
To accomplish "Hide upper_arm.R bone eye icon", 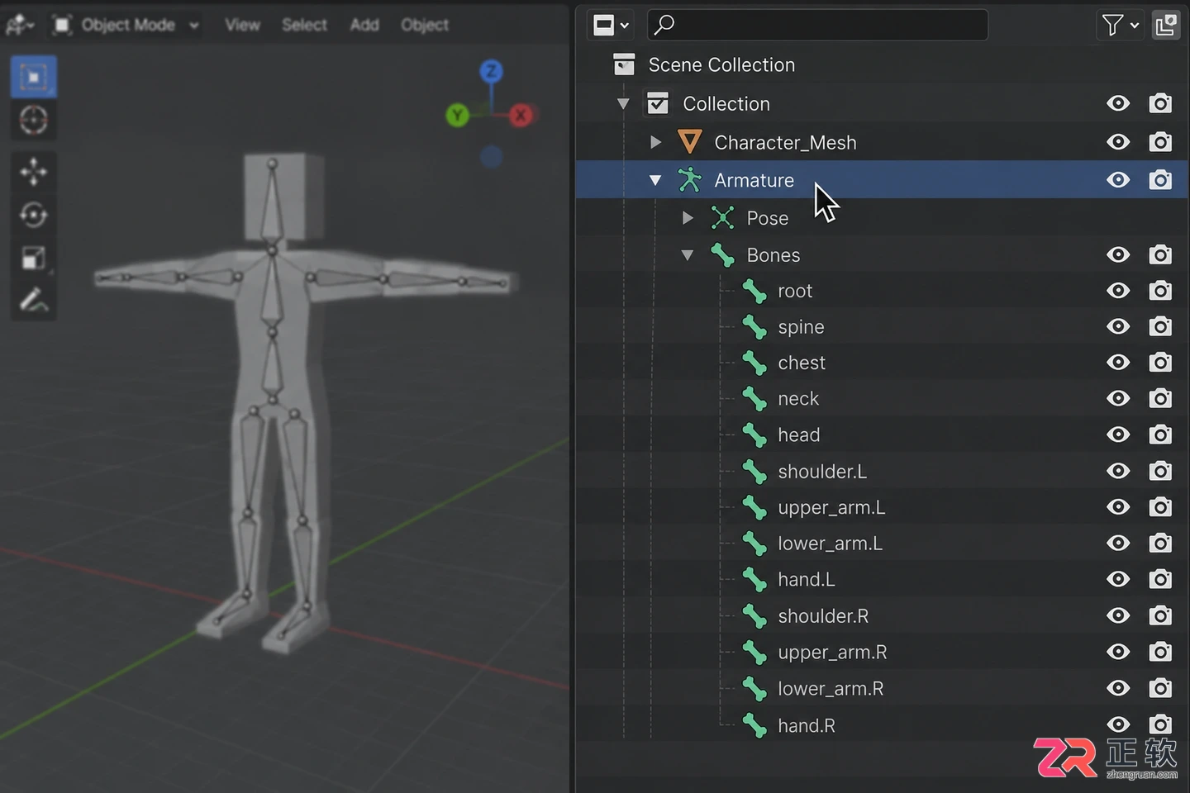I will pyautogui.click(x=1118, y=652).
